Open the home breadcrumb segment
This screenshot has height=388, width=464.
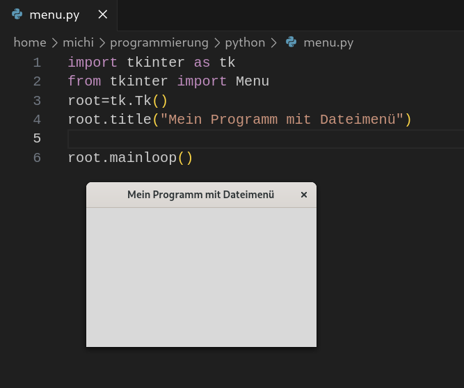[x=30, y=42]
